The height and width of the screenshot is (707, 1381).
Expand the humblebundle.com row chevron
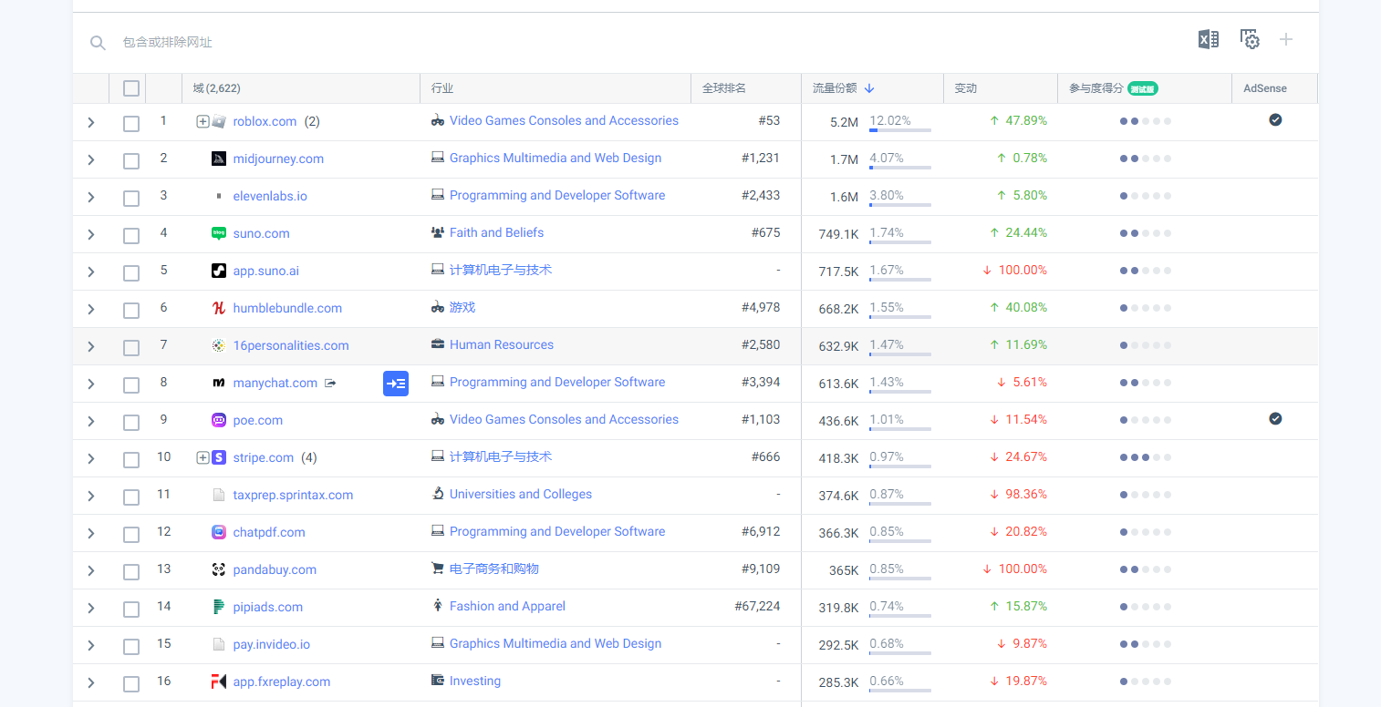(91, 309)
